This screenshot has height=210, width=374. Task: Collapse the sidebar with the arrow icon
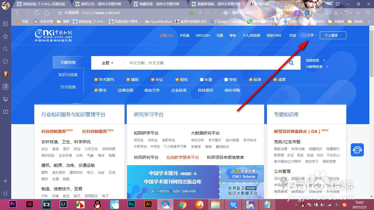pos(5,194)
